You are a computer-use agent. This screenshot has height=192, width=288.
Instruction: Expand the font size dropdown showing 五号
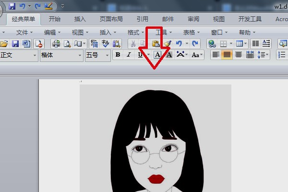97,55
